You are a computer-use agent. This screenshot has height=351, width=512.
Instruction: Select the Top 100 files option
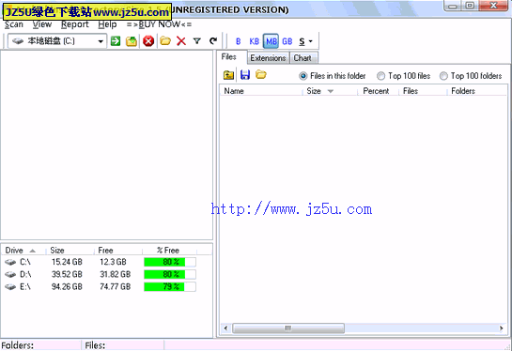tap(404, 76)
